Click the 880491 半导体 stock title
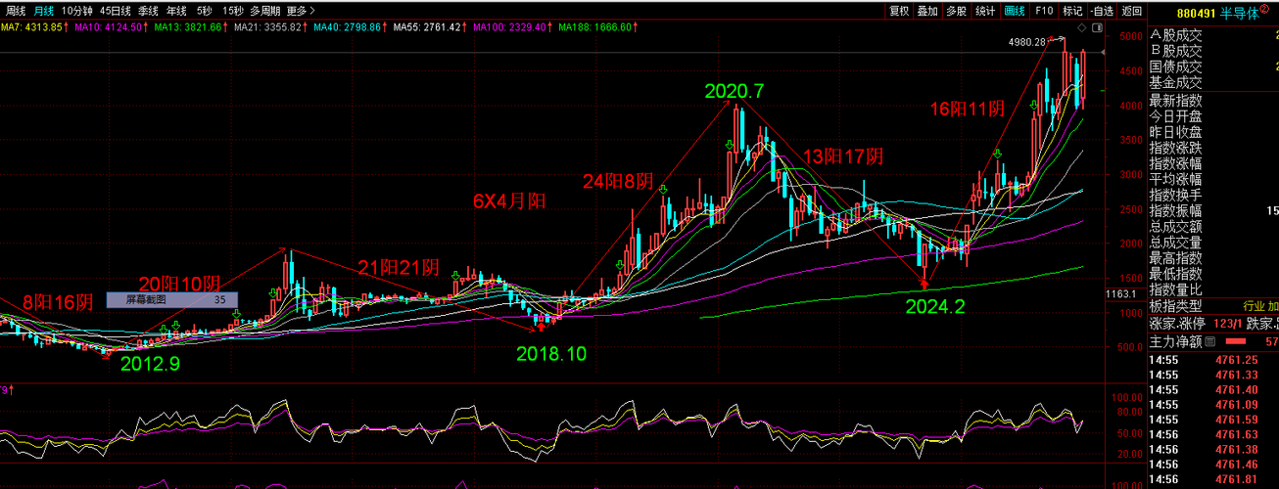This screenshot has height=489, width=1279. (x=1216, y=13)
